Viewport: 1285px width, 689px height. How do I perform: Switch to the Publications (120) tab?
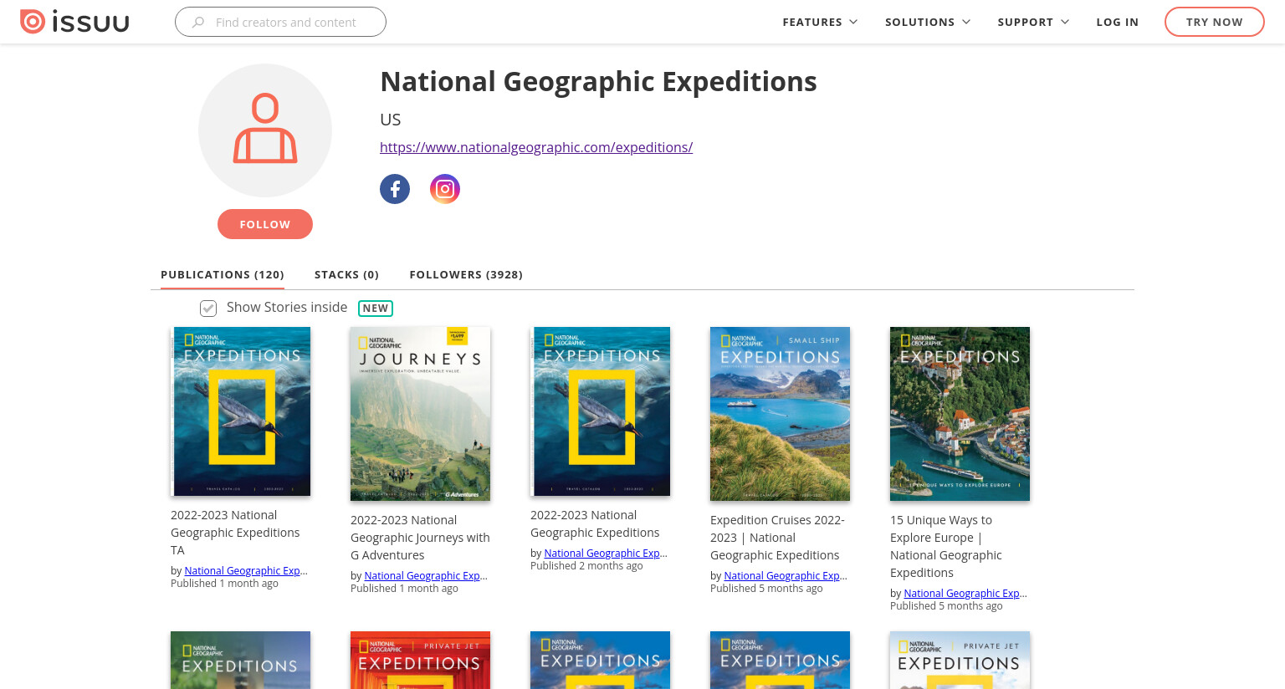tap(223, 274)
